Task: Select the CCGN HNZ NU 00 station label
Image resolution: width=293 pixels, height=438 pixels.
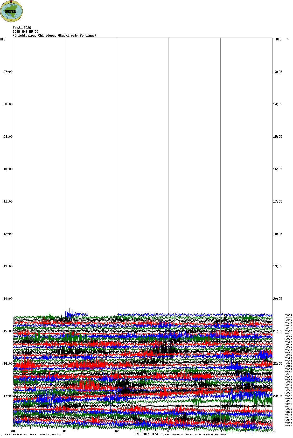Action: [x=25, y=32]
